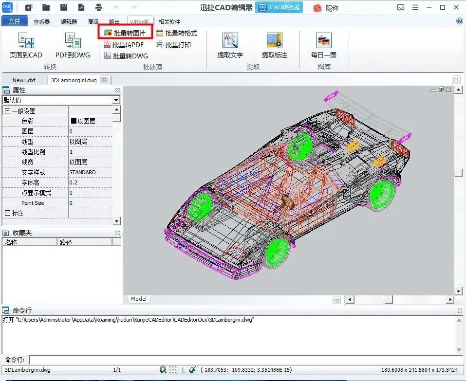Toggle the snap icon in status bar
Viewport: 466px width, 381px height.
(163, 370)
